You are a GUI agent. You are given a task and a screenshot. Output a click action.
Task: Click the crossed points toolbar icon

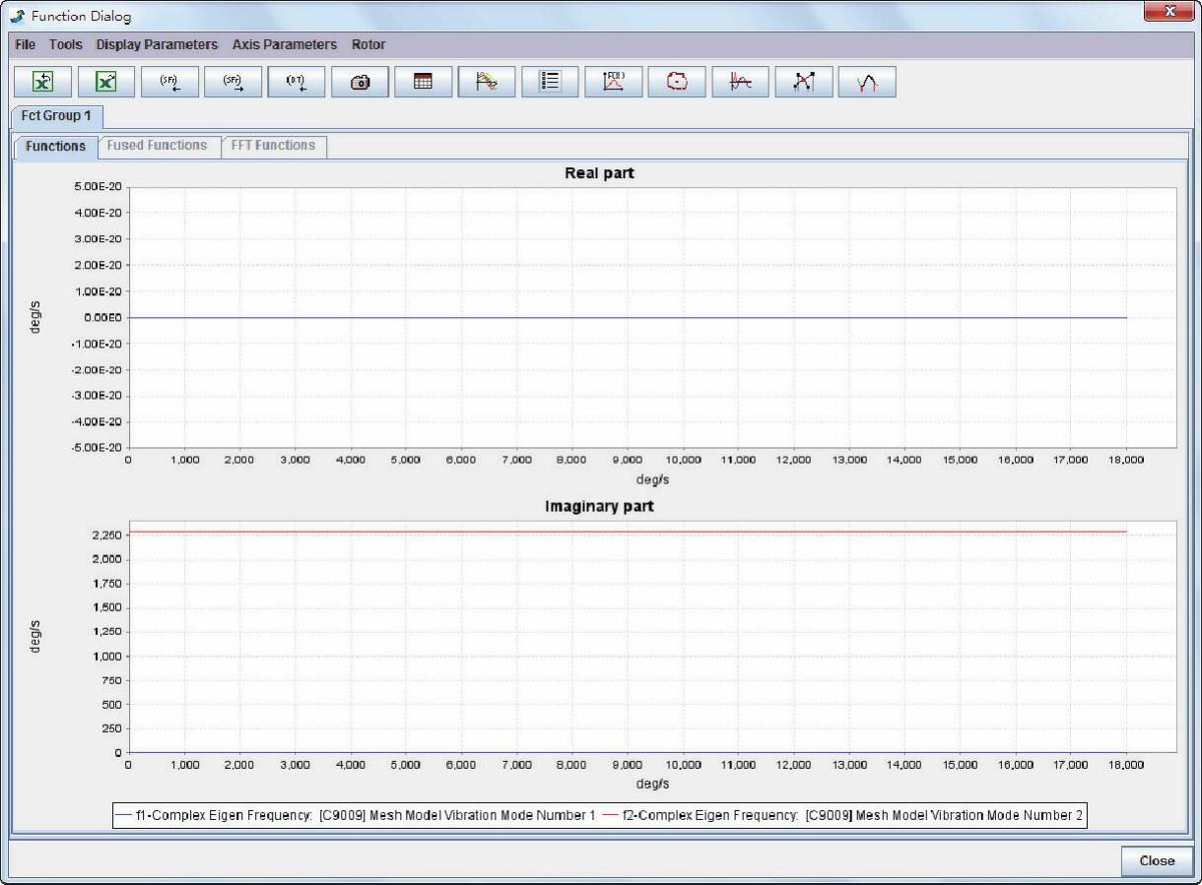coord(804,83)
